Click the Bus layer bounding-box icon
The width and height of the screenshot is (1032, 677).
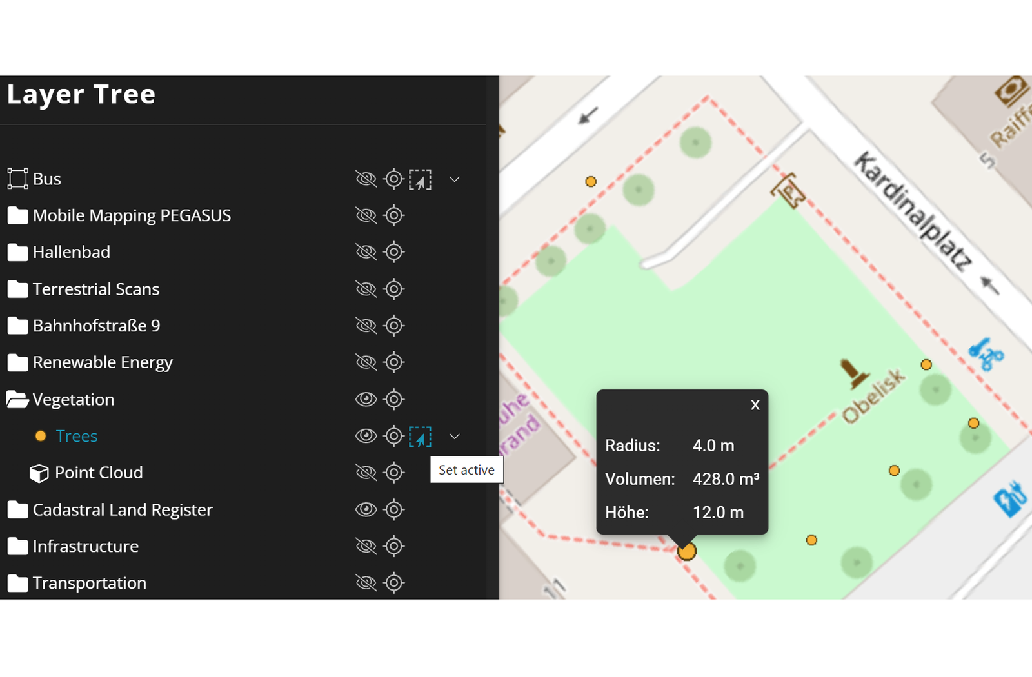point(17,179)
